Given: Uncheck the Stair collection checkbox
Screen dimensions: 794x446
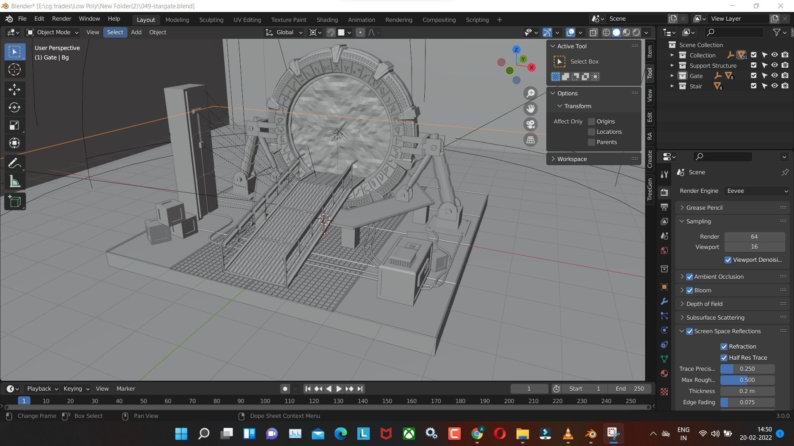Looking at the screenshot, I should tap(753, 86).
